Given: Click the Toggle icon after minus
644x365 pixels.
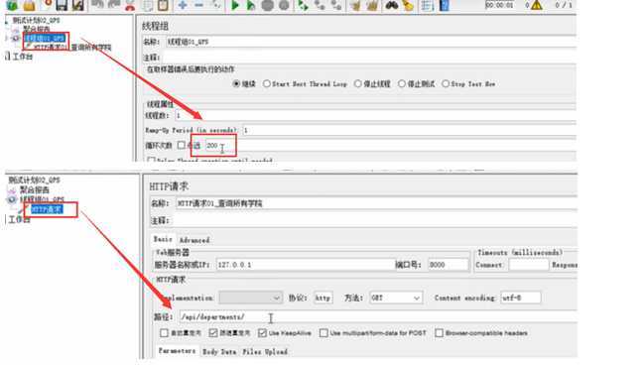Looking at the screenshot, I should [x=216, y=5].
